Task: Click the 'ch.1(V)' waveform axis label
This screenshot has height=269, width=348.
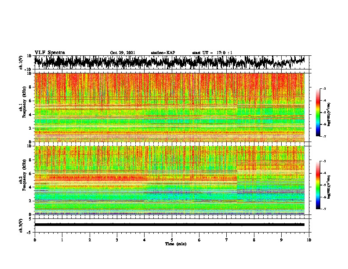Action: 21,62
